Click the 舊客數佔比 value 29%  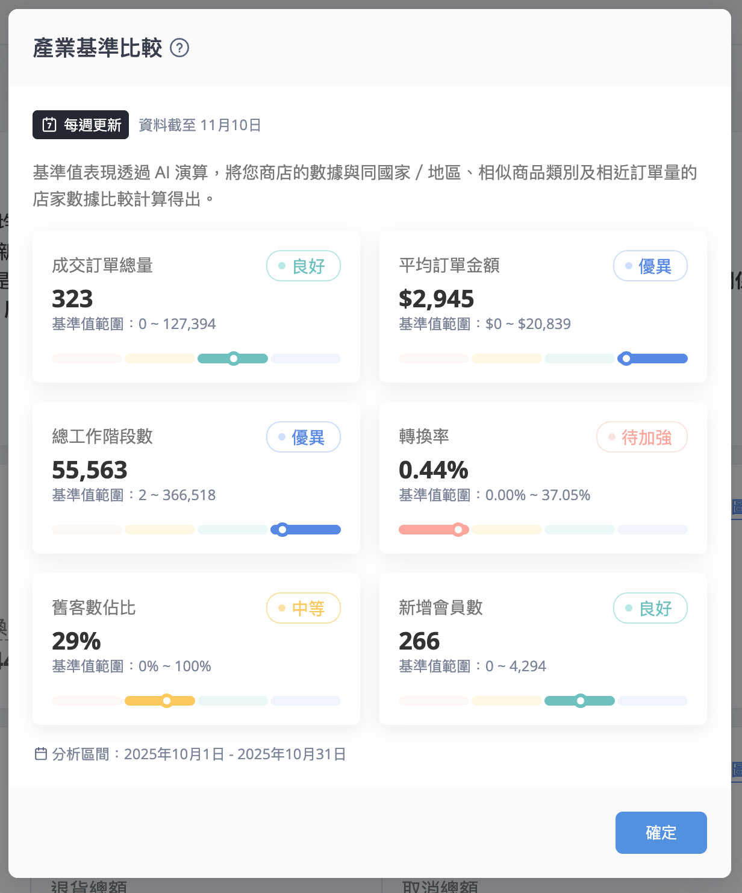coord(76,641)
